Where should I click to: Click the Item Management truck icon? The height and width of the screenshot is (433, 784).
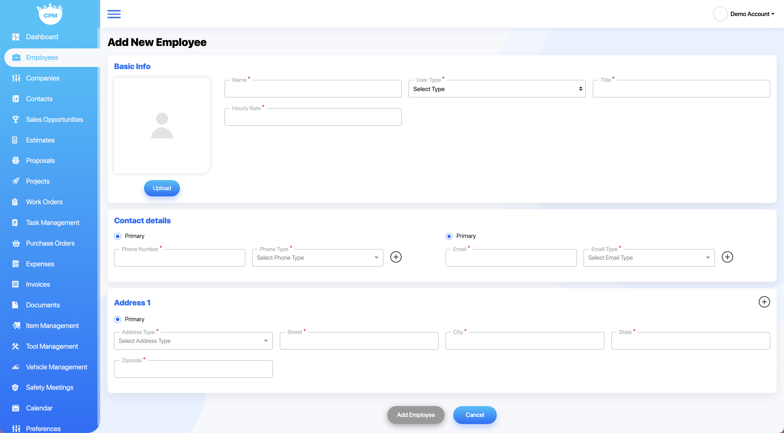tap(16, 326)
